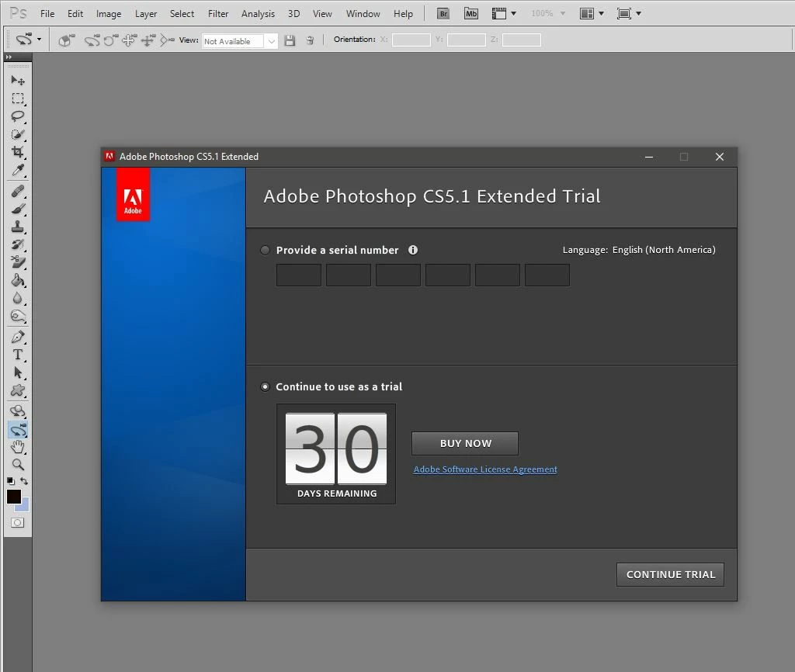Select the Horizontal Type tool
795x672 pixels.
[18, 355]
